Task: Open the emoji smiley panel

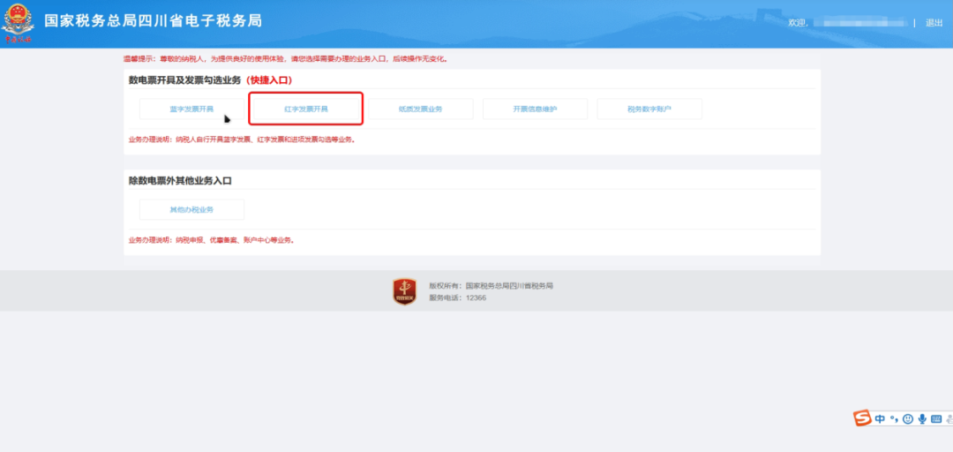Action: click(908, 419)
